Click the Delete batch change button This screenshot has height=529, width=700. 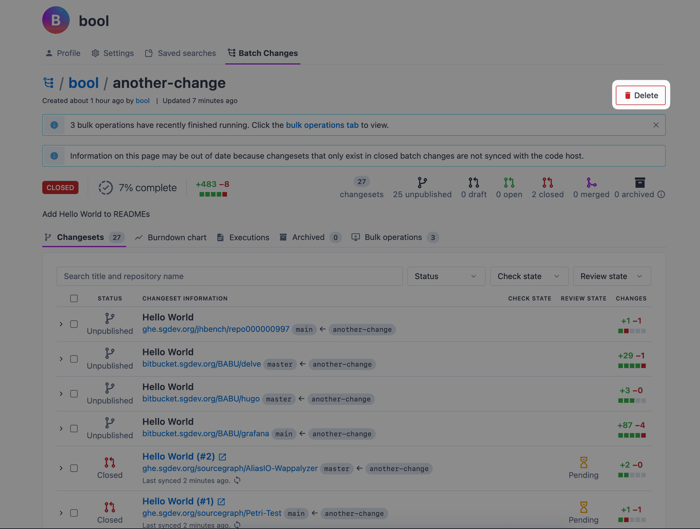(x=641, y=95)
